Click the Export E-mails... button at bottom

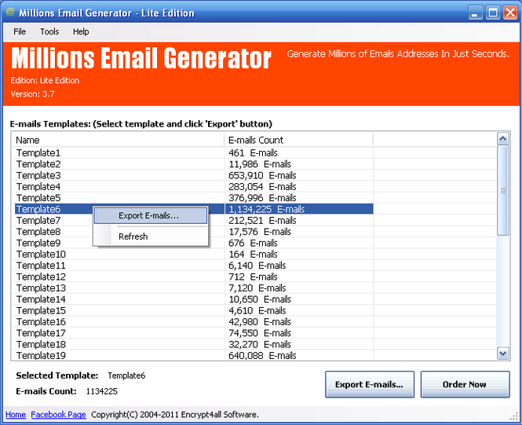(370, 384)
